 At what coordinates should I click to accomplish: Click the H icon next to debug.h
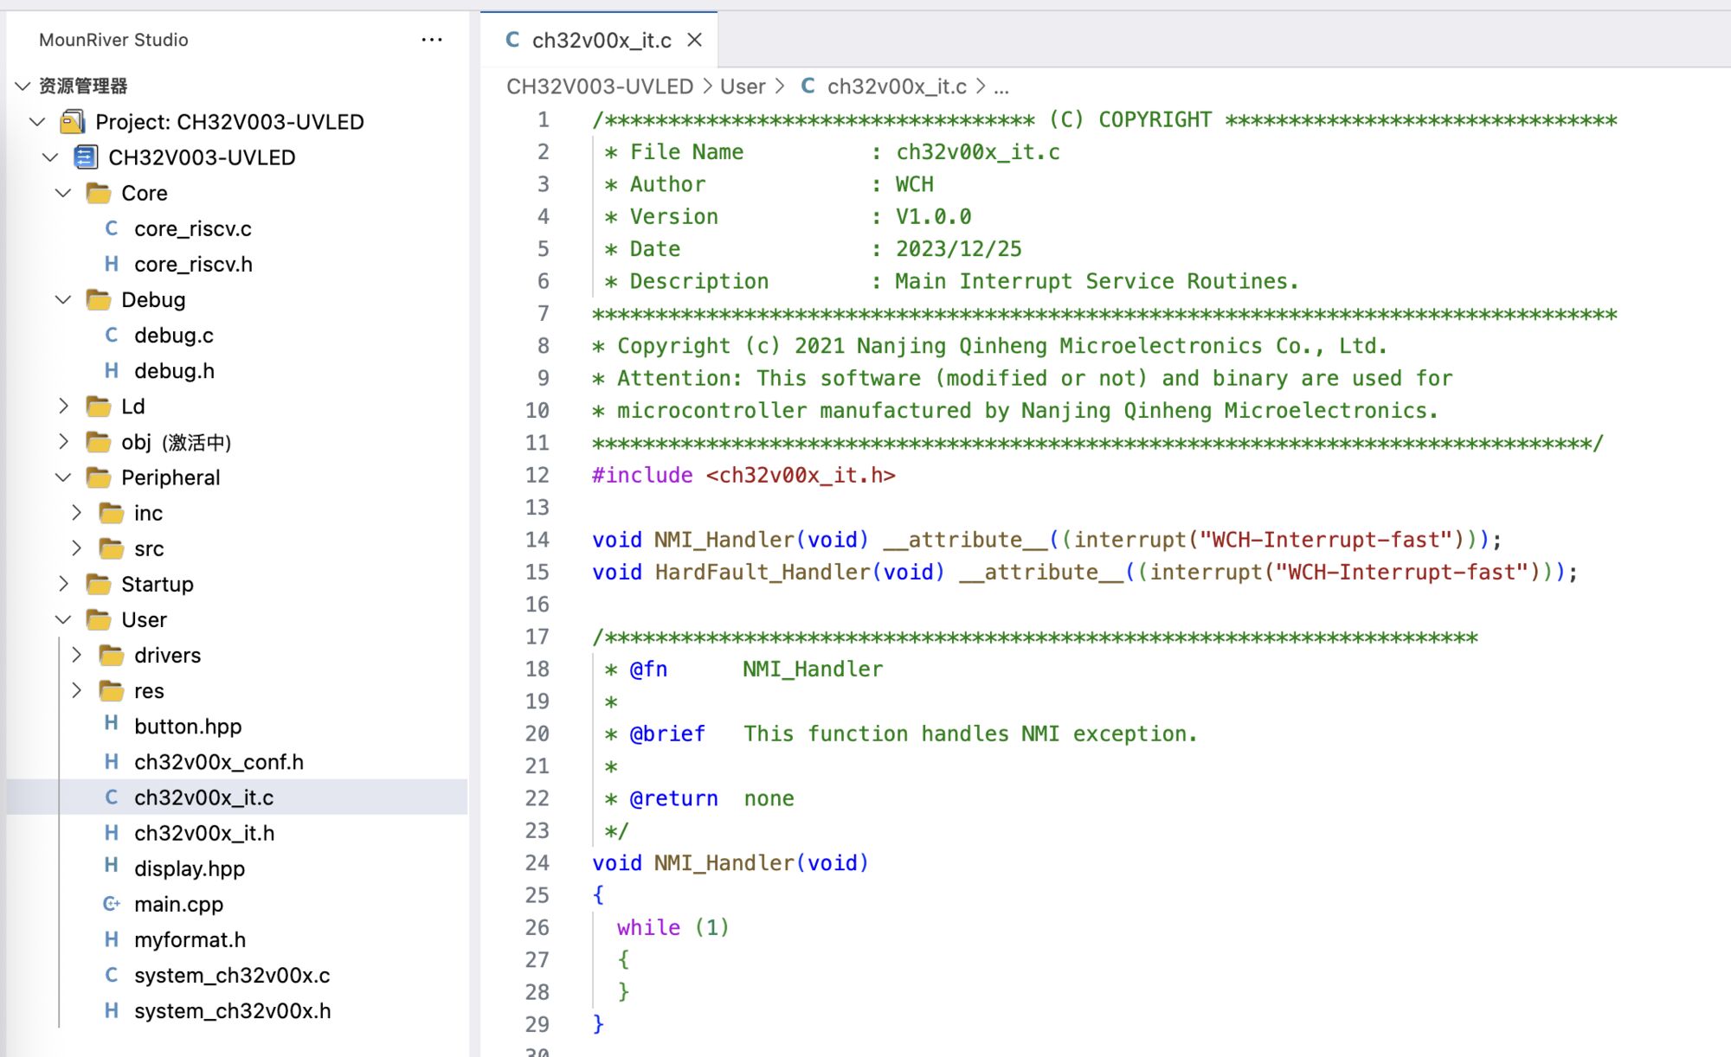(112, 370)
